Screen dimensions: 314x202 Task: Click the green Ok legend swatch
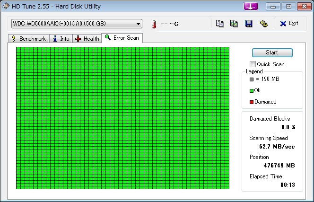[x=252, y=91]
